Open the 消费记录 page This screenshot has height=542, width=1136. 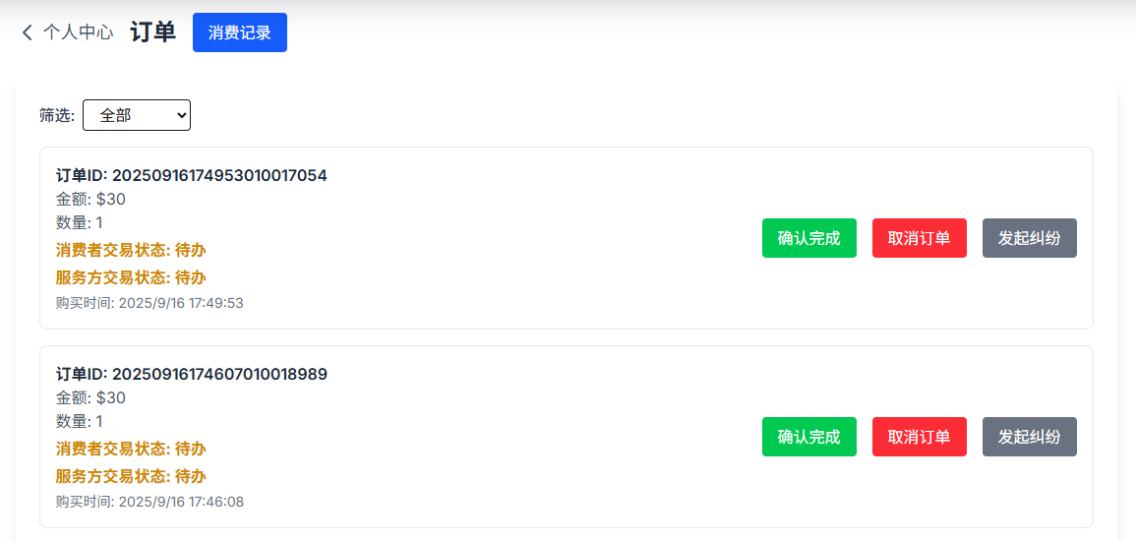click(240, 32)
